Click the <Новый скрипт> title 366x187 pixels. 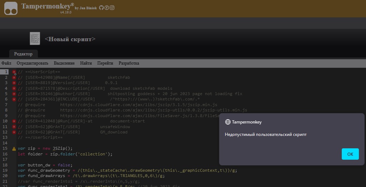coord(70,39)
